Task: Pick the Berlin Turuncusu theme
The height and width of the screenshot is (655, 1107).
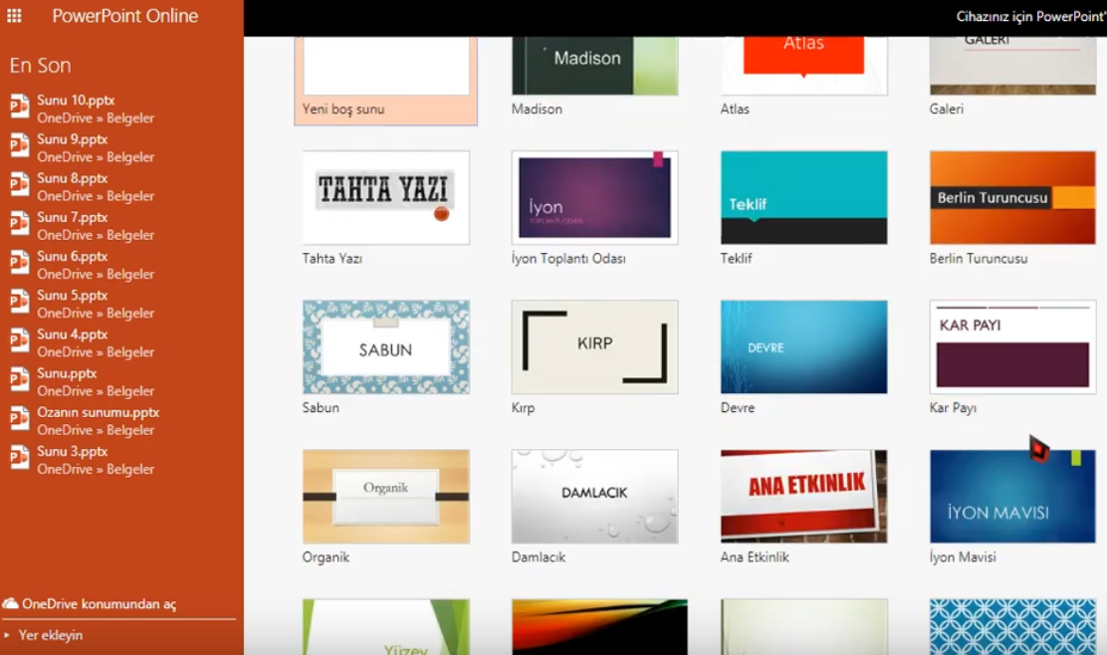Action: click(x=1011, y=197)
